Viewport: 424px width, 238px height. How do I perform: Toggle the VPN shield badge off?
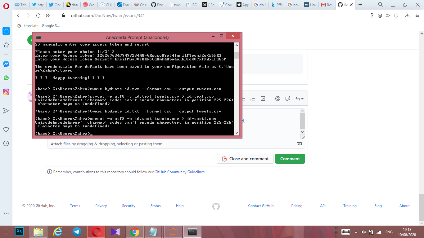380,15
